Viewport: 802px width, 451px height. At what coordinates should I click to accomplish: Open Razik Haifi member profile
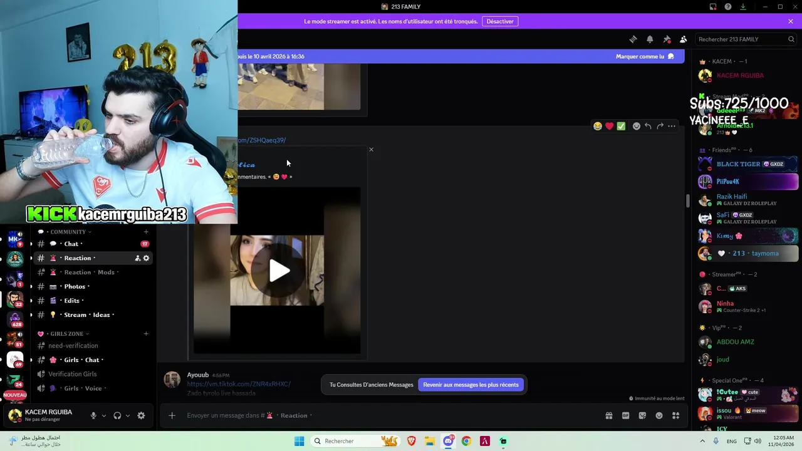748,200
